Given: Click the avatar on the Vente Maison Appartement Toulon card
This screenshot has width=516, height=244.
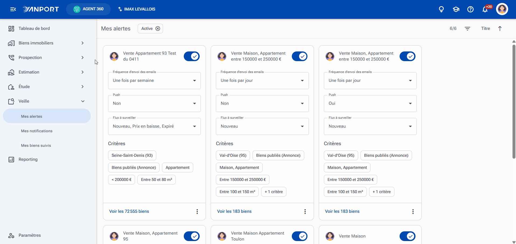Looking at the screenshot, I should [222, 236].
